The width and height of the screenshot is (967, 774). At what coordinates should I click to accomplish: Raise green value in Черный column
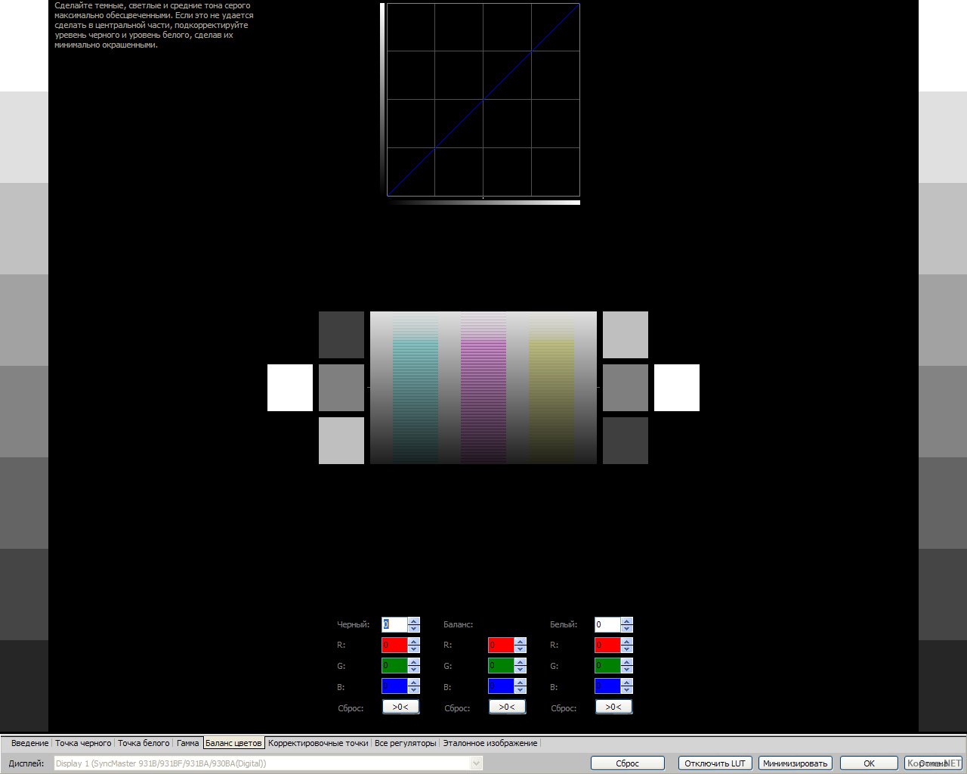pos(413,662)
